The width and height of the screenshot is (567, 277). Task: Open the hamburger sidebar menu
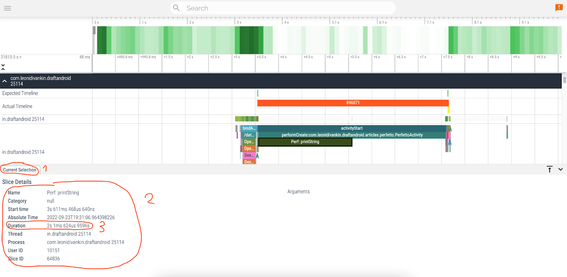pos(7,8)
